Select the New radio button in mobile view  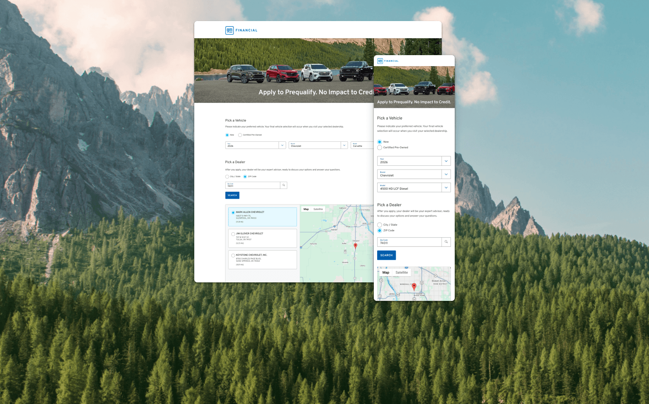[380, 142]
